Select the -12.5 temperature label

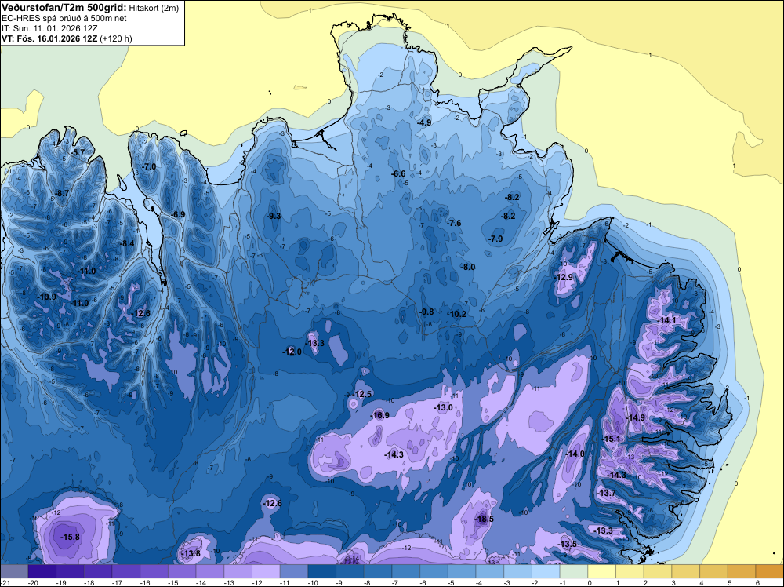tap(362, 394)
